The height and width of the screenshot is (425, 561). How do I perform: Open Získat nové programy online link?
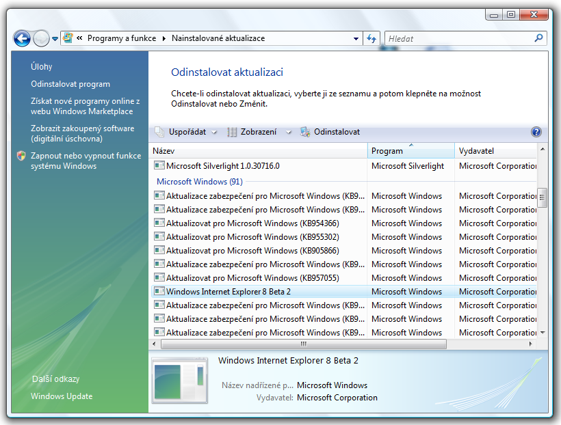point(85,106)
